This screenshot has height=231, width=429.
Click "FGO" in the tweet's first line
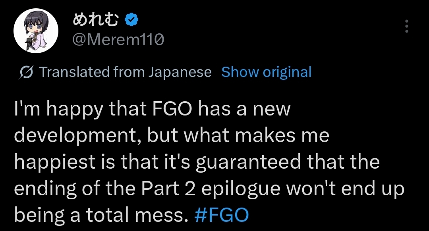pos(172,109)
